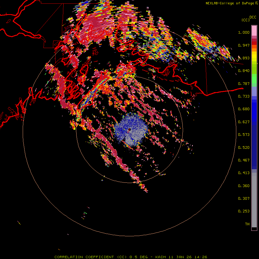
Task: Click the DCC label above the color scale
Action: (x=253, y=17)
